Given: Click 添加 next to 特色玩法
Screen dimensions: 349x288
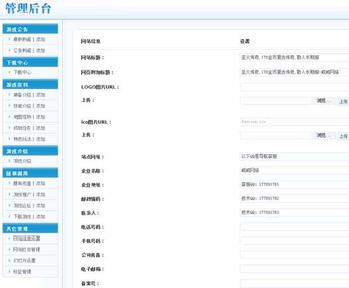Looking at the screenshot, I should (x=41, y=139).
